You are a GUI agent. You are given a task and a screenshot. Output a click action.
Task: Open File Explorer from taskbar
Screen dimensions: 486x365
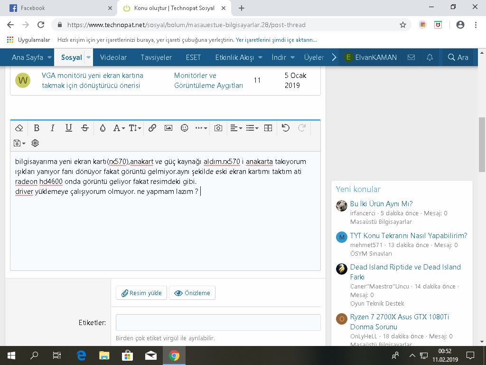pos(104,355)
